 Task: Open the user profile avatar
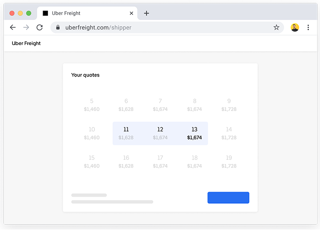(x=295, y=28)
